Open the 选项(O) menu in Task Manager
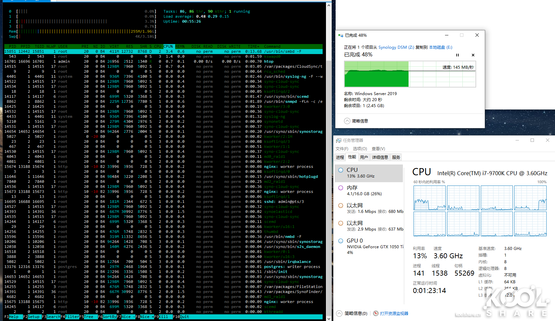Viewport: 555px width, 321px height. click(360, 149)
